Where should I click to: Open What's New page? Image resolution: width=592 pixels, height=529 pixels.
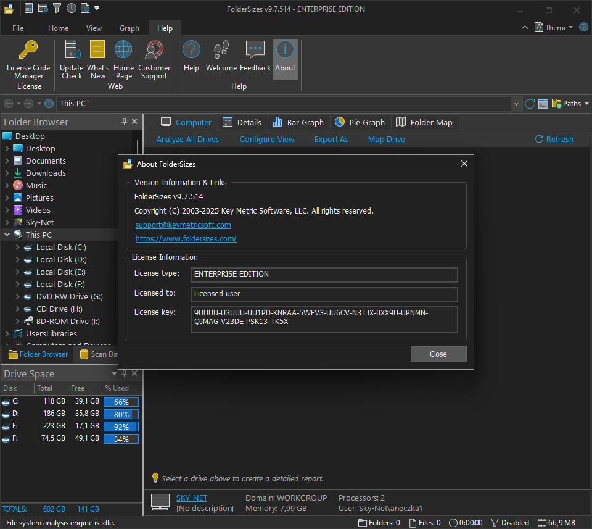pyautogui.click(x=98, y=60)
